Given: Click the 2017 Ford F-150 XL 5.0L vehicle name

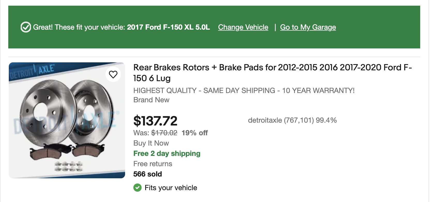Looking at the screenshot, I should (168, 27).
